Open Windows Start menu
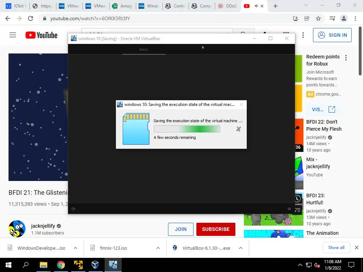Image resolution: width=363 pixels, height=272 pixels. (9, 265)
